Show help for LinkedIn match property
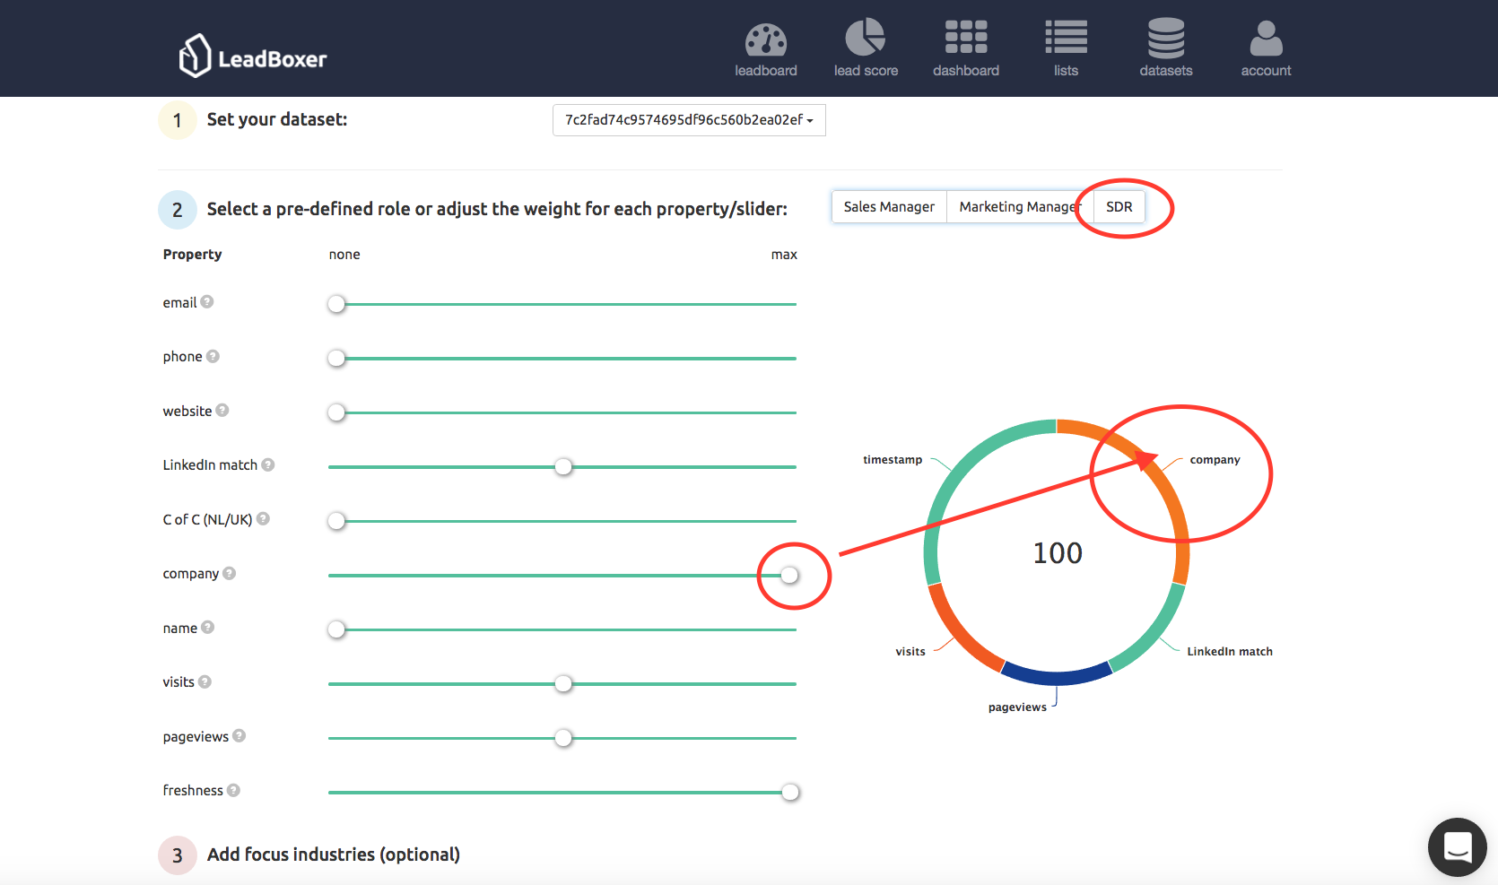The height and width of the screenshot is (885, 1498). pyautogui.click(x=268, y=464)
